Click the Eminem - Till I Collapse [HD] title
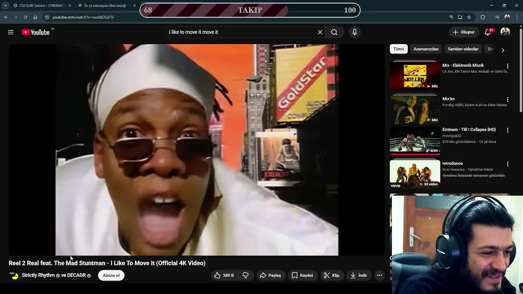 pos(469,129)
